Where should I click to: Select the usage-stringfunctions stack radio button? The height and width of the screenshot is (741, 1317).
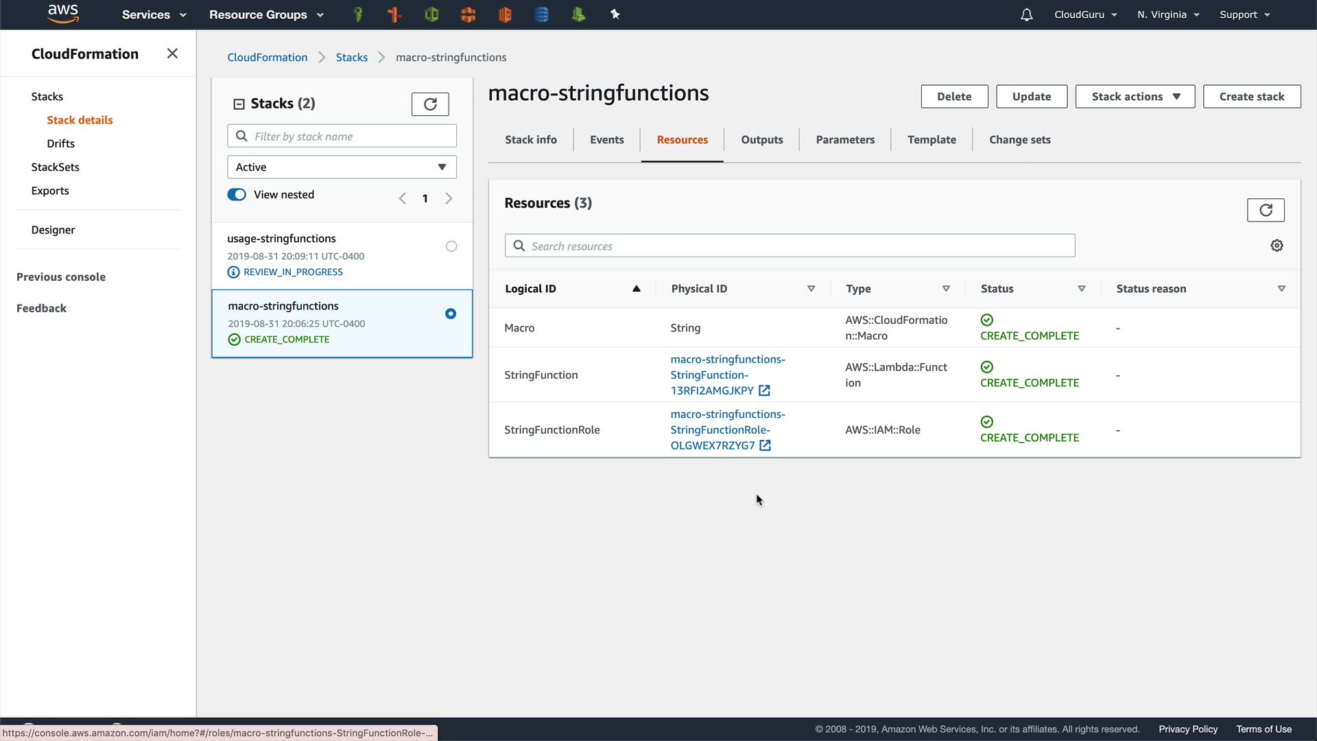pos(451,246)
